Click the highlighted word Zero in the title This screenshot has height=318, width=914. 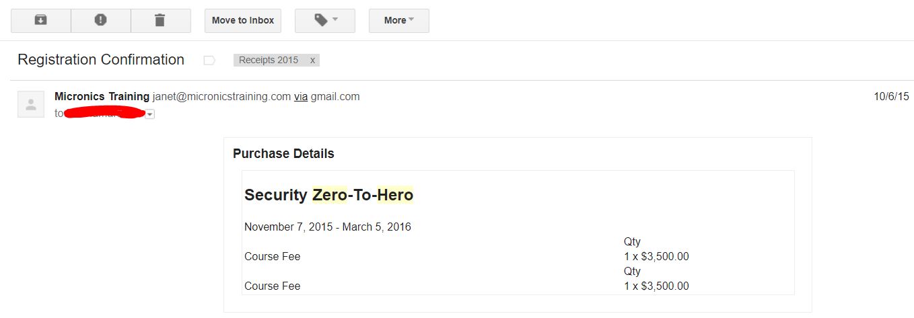[x=330, y=195]
